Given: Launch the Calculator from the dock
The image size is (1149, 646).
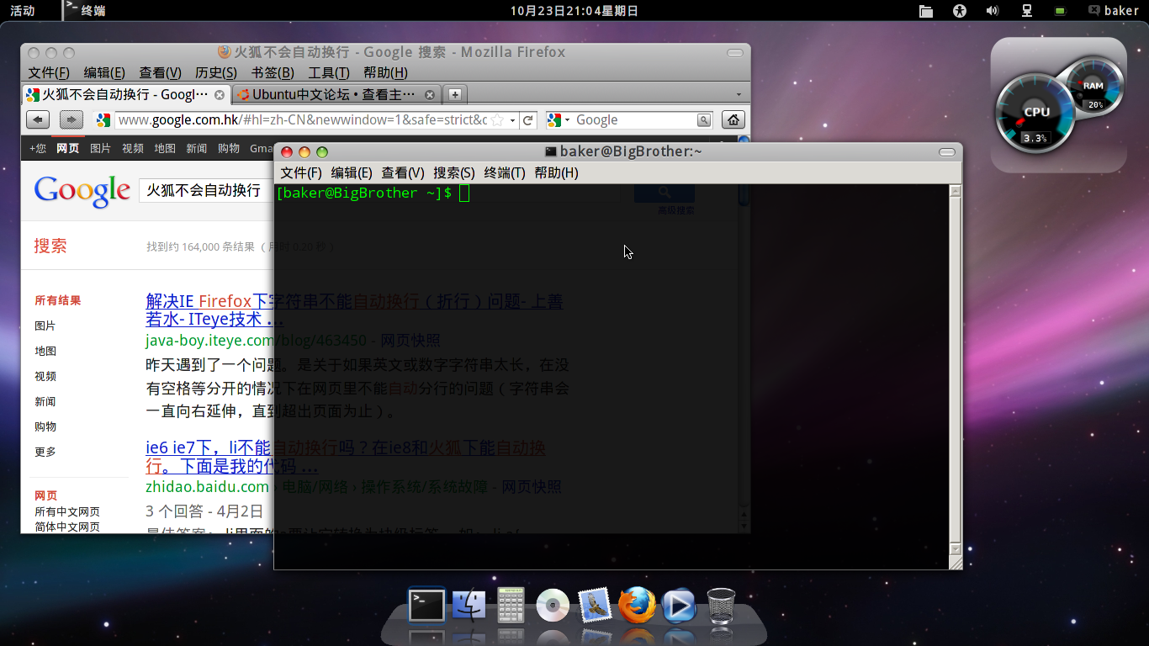Looking at the screenshot, I should 511,605.
